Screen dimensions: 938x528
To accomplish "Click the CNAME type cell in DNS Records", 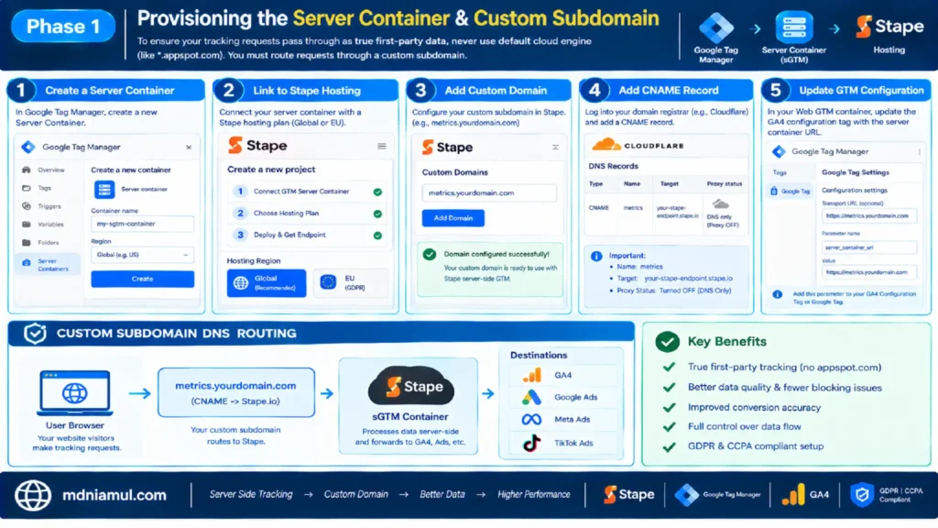I will pos(598,208).
